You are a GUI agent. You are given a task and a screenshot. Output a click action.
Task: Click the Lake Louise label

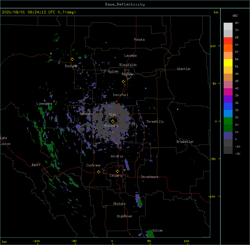pyautogui.click(x=5, y=141)
